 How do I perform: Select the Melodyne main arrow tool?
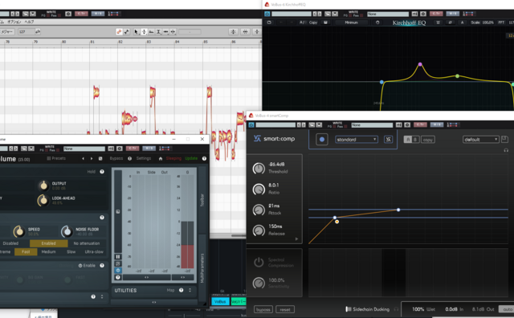click(136, 32)
